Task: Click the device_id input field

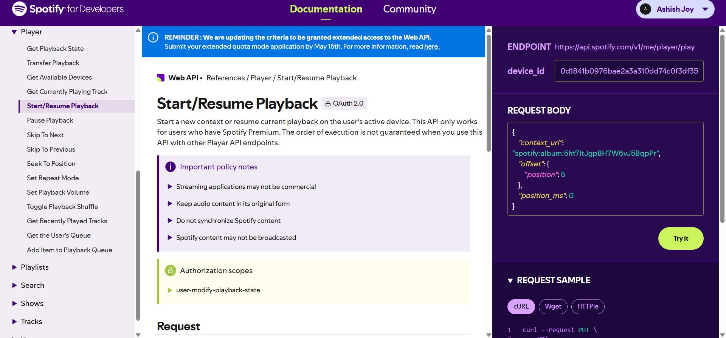Action: [x=629, y=71]
